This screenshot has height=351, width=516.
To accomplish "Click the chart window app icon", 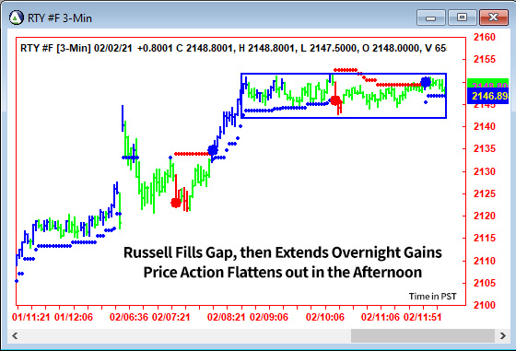I will [17, 18].
